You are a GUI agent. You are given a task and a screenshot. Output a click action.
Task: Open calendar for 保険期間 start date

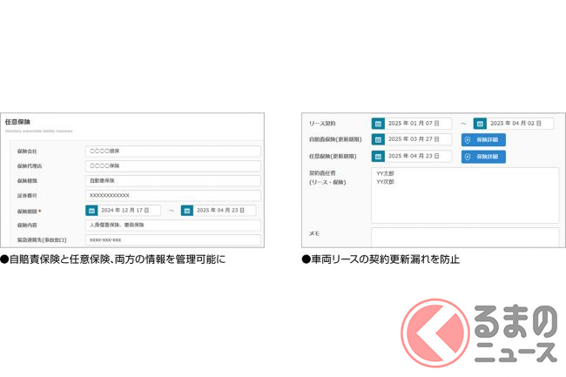point(91,211)
